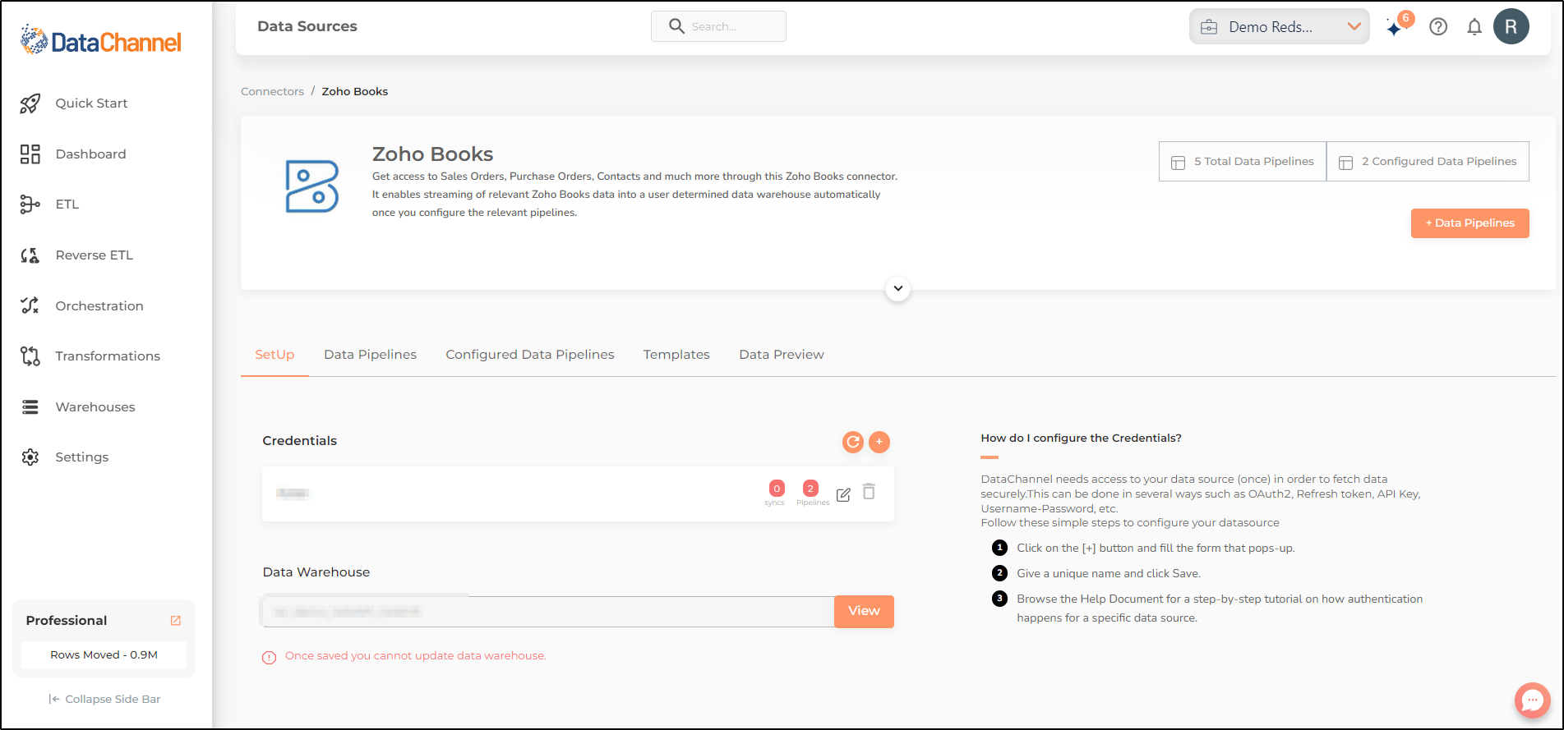Select Dashboard in sidebar
This screenshot has width=1564, height=730.
pos(90,154)
